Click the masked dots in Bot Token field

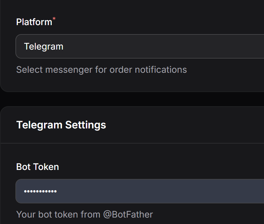(40, 191)
